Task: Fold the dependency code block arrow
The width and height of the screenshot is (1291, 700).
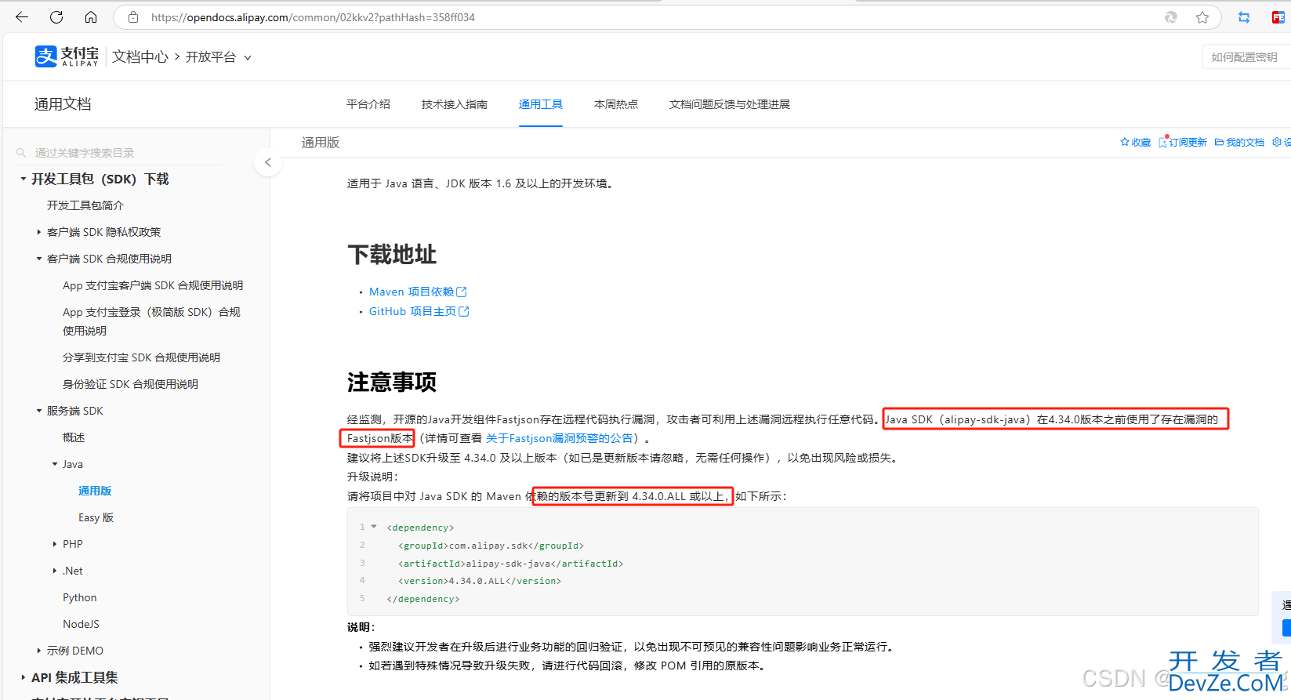Action: (x=374, y=527)
